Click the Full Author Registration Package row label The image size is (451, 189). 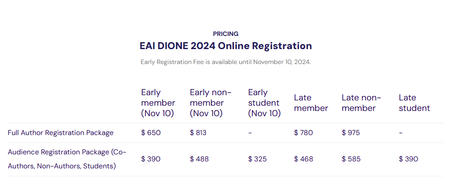(61, 133)
